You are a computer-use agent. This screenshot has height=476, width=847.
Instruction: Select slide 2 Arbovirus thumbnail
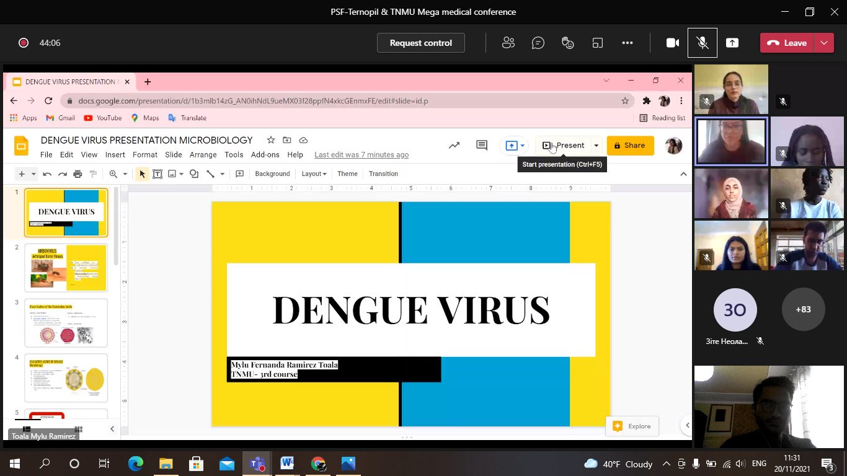coord(66,267)
